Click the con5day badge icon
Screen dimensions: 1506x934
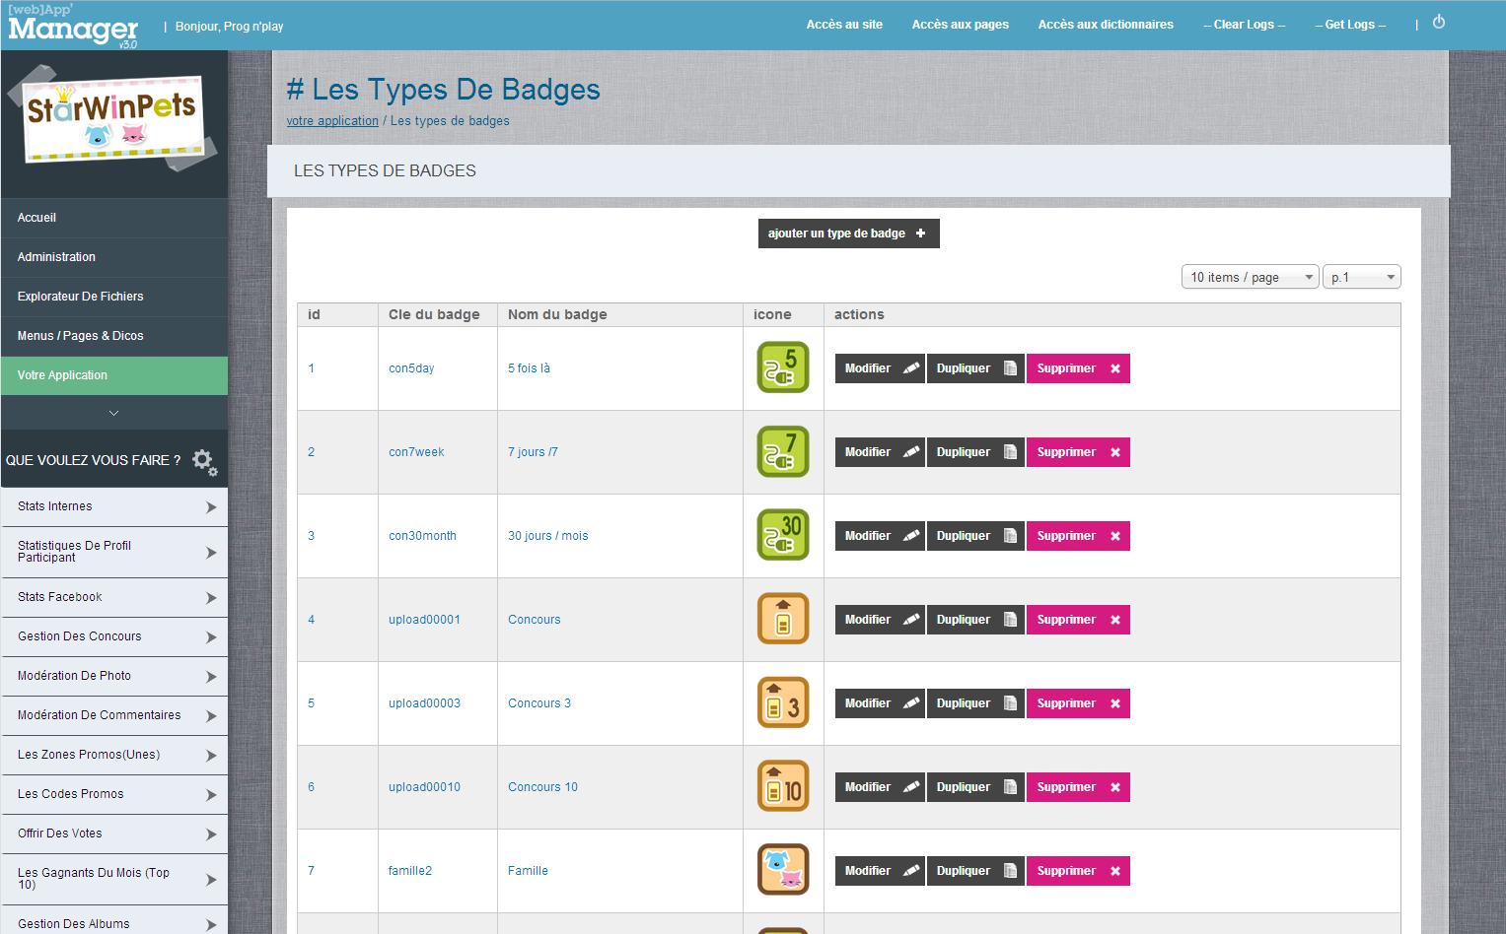pos(782,367)
